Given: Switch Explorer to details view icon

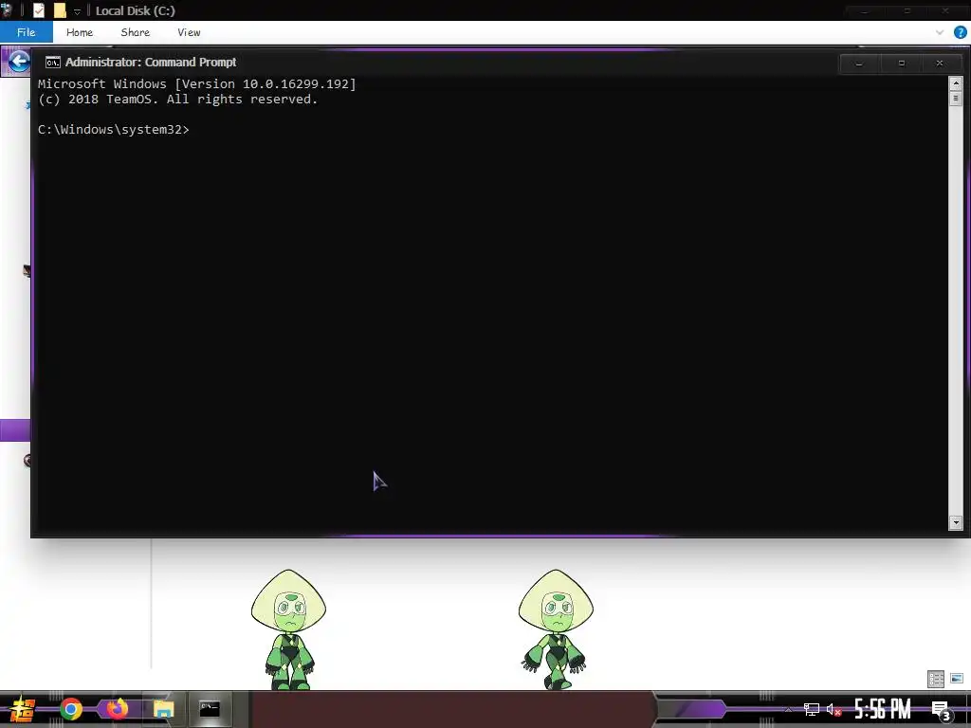Looking at the screenshot, I should (936, 679).
